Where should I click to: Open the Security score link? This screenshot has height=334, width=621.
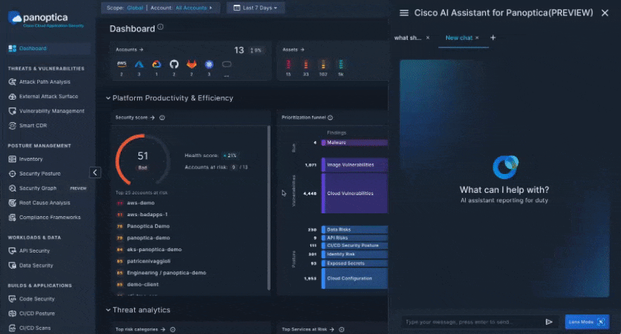click(x=135, y=118)
